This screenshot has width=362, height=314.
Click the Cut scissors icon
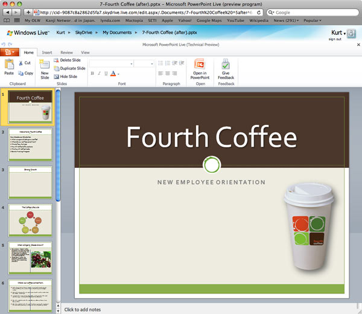pyautogui.click(x=20, y=63)
